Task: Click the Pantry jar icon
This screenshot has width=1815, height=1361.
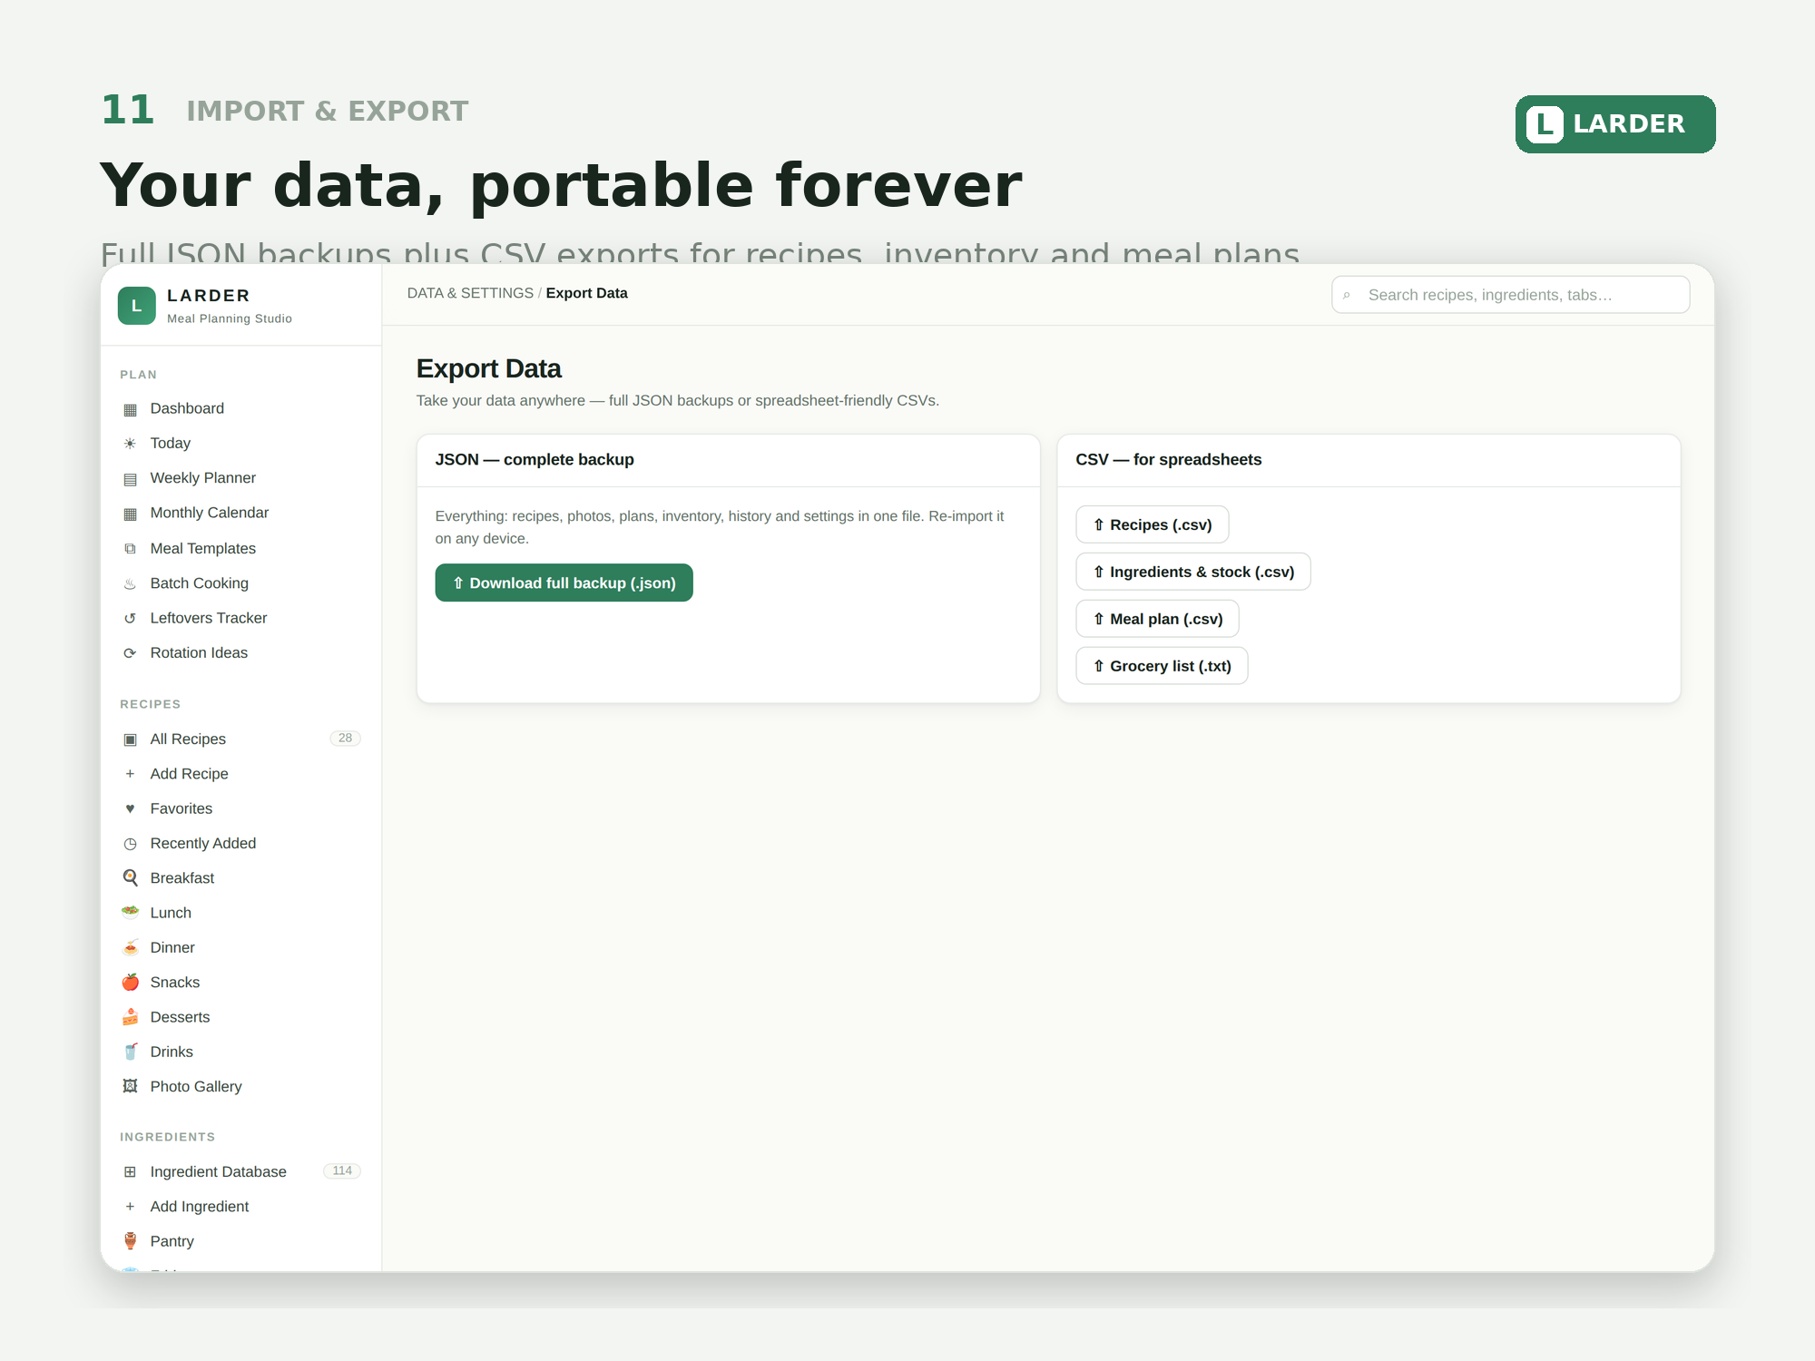Action: pyautogui.click(x=130, y=1241)
